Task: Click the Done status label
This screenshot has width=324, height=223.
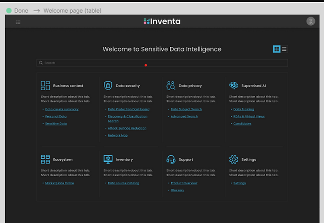Action: (x=21, y=11)
